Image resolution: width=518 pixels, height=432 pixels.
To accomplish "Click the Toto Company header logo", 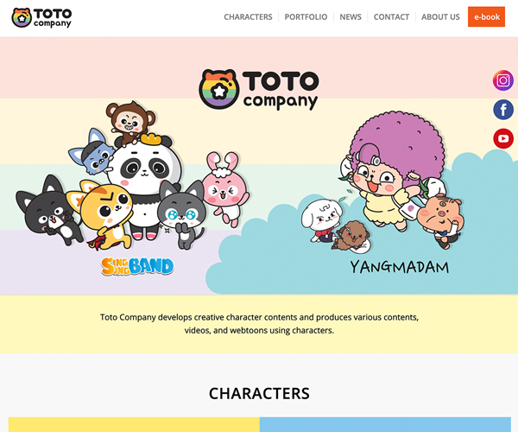I will coord(41,18).
